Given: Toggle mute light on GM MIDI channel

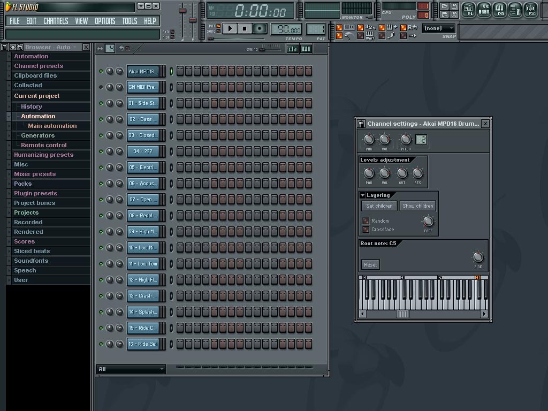Looking at the screenshot, I should tap(101, 87).
